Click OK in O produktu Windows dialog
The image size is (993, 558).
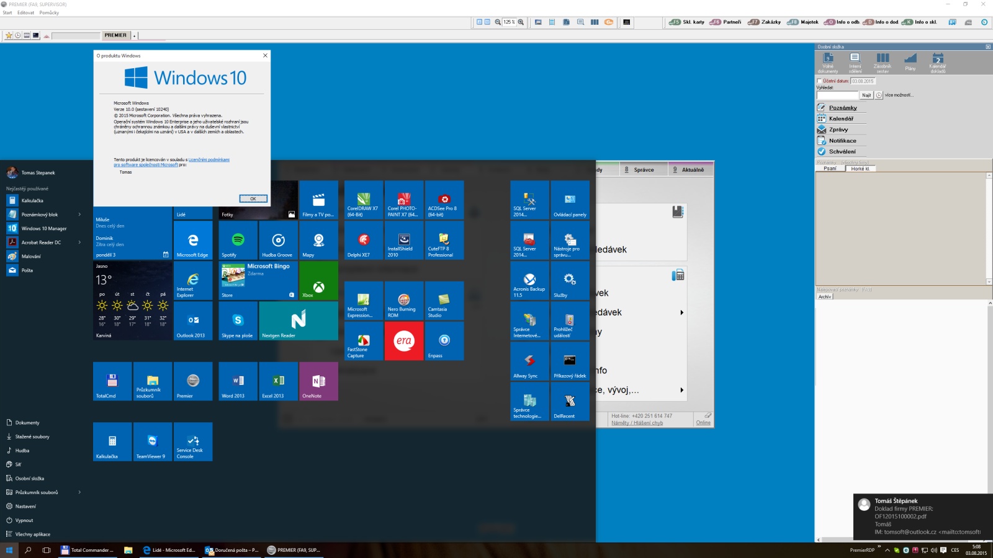pyautogui.click(x=253, y=198)
